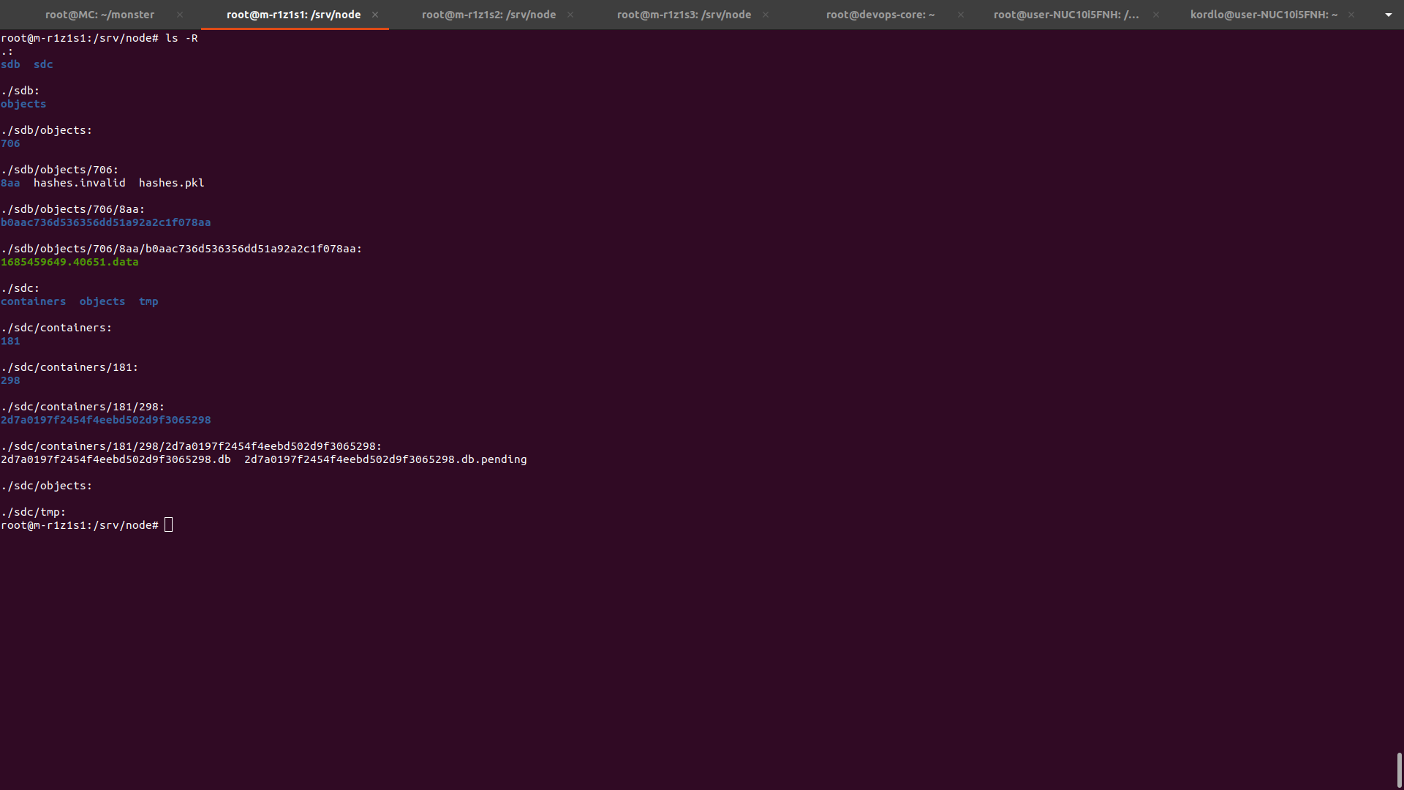Switch to root@user-NUC10i5FNH tab

click(1065, 15)
